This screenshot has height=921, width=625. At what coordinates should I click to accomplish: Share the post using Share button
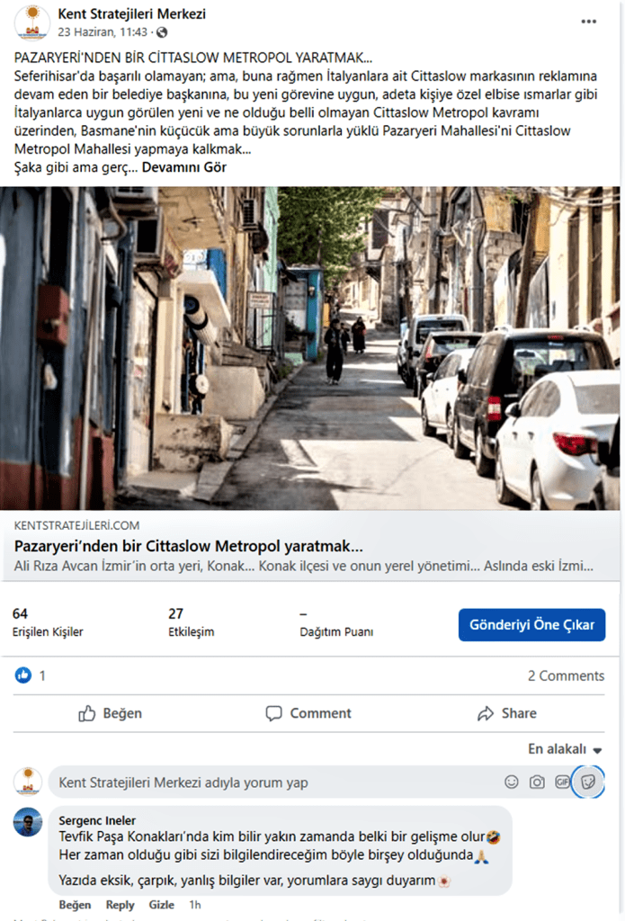tap(507, 713)
